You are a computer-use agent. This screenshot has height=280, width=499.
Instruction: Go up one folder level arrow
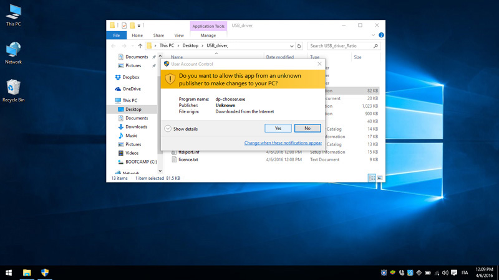pos(140,46)
